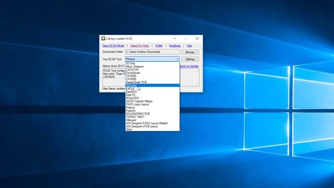Open the Feedback link
The height and width of the screenshot is (188, 334).
175,45
